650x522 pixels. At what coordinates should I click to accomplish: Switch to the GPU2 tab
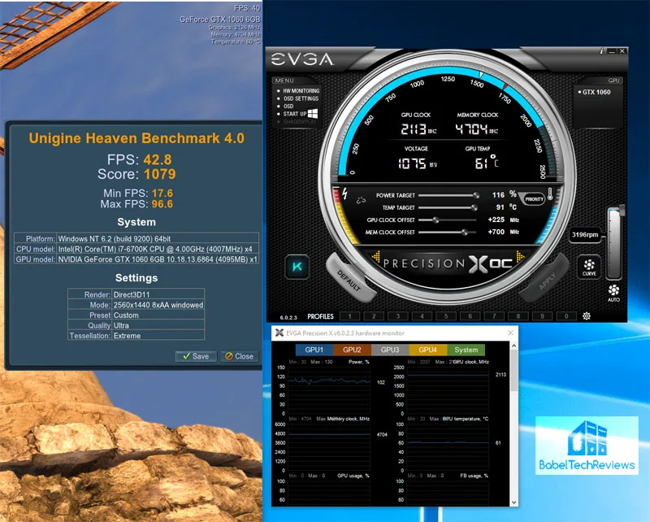[352, 350]
